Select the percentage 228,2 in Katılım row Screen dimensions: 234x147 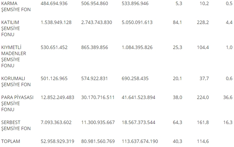tap(203, 22)
